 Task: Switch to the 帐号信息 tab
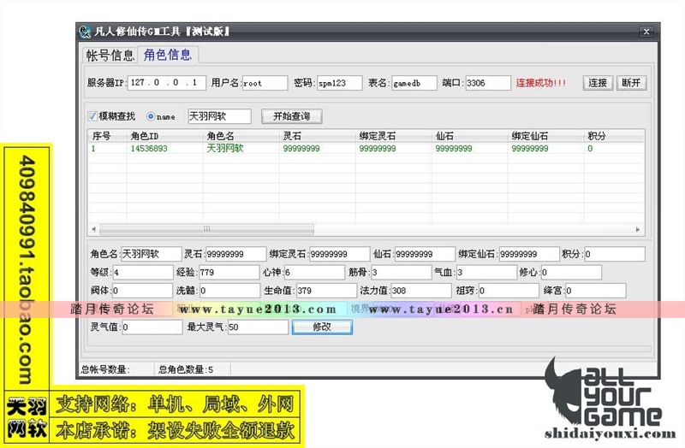(110, 56)
